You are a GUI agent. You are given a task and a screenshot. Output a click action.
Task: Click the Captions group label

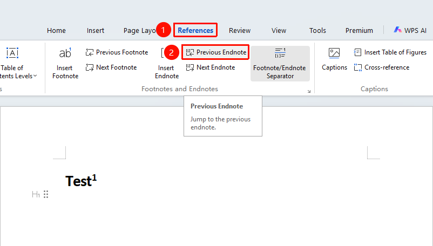point(374,89)
